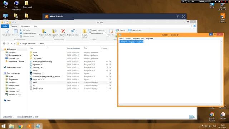The width and height of the screenshot is (229, 129).
Task: Switch to the Главная ribbon tab
Action: (x=14, y=26)
